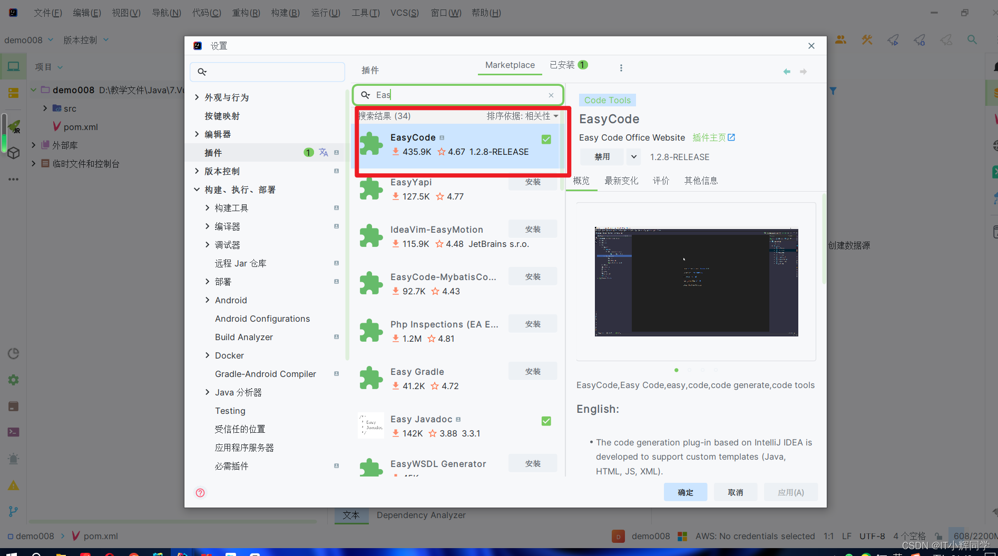Click the Easy Javadoc plugin logo
The width and height of the screenshot is (998, 556).
(371, 425)
